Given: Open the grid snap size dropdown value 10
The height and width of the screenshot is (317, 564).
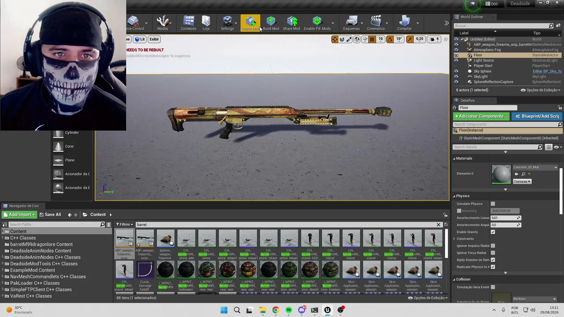Looking at the screenshot, I should coord(381,39).
